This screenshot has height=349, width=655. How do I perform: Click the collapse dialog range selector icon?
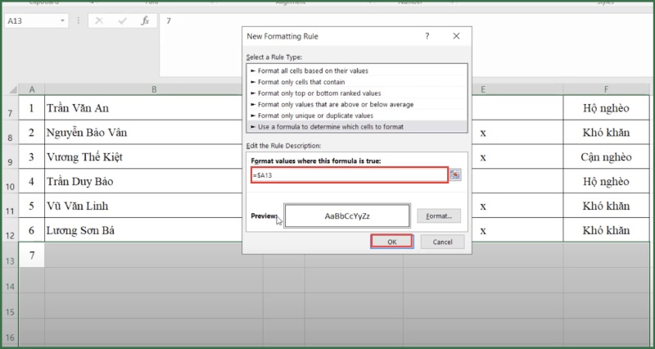click(x=455, y=174)
